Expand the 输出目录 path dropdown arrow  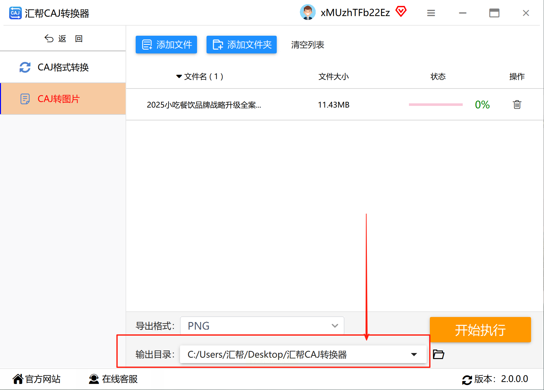point(414,354)
